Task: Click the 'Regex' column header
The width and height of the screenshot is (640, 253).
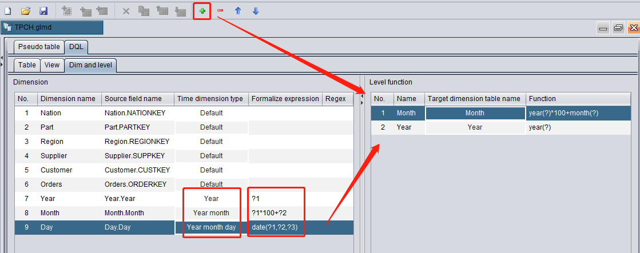Action: click(338, 99)
